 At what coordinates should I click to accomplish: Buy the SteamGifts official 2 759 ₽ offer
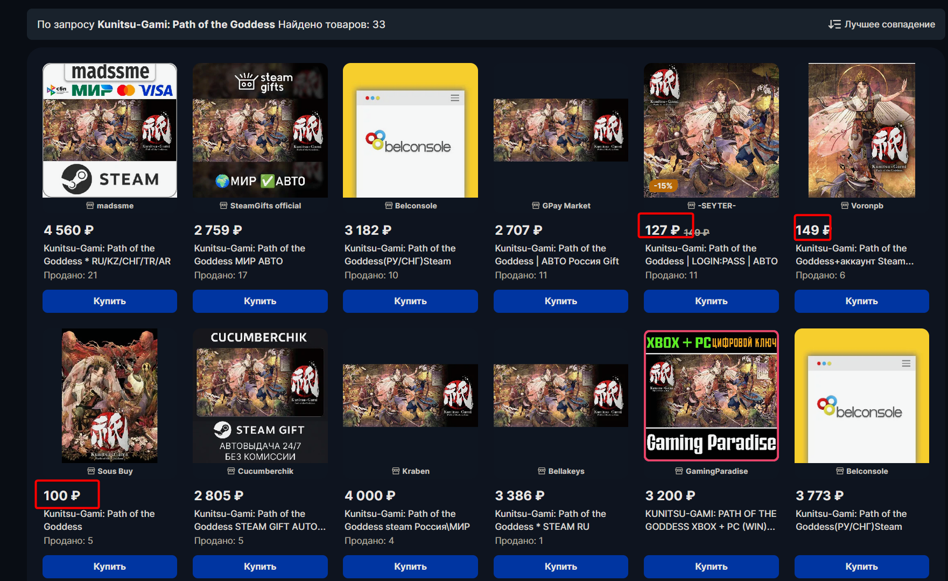pyautogui.click(x=260, y=301)
